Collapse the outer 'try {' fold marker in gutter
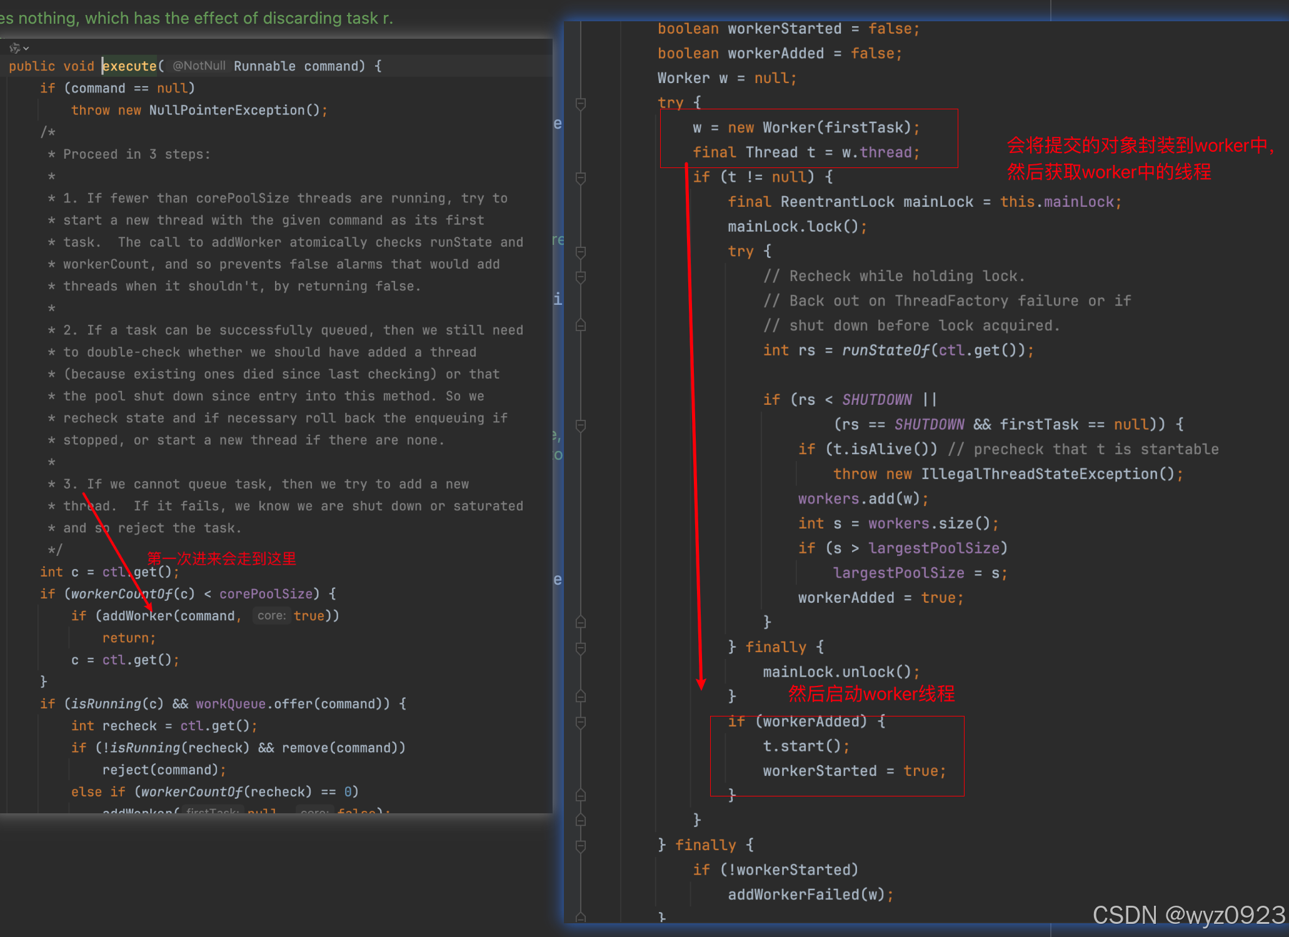The image size is (1289, 937). [x=581, y=103]
